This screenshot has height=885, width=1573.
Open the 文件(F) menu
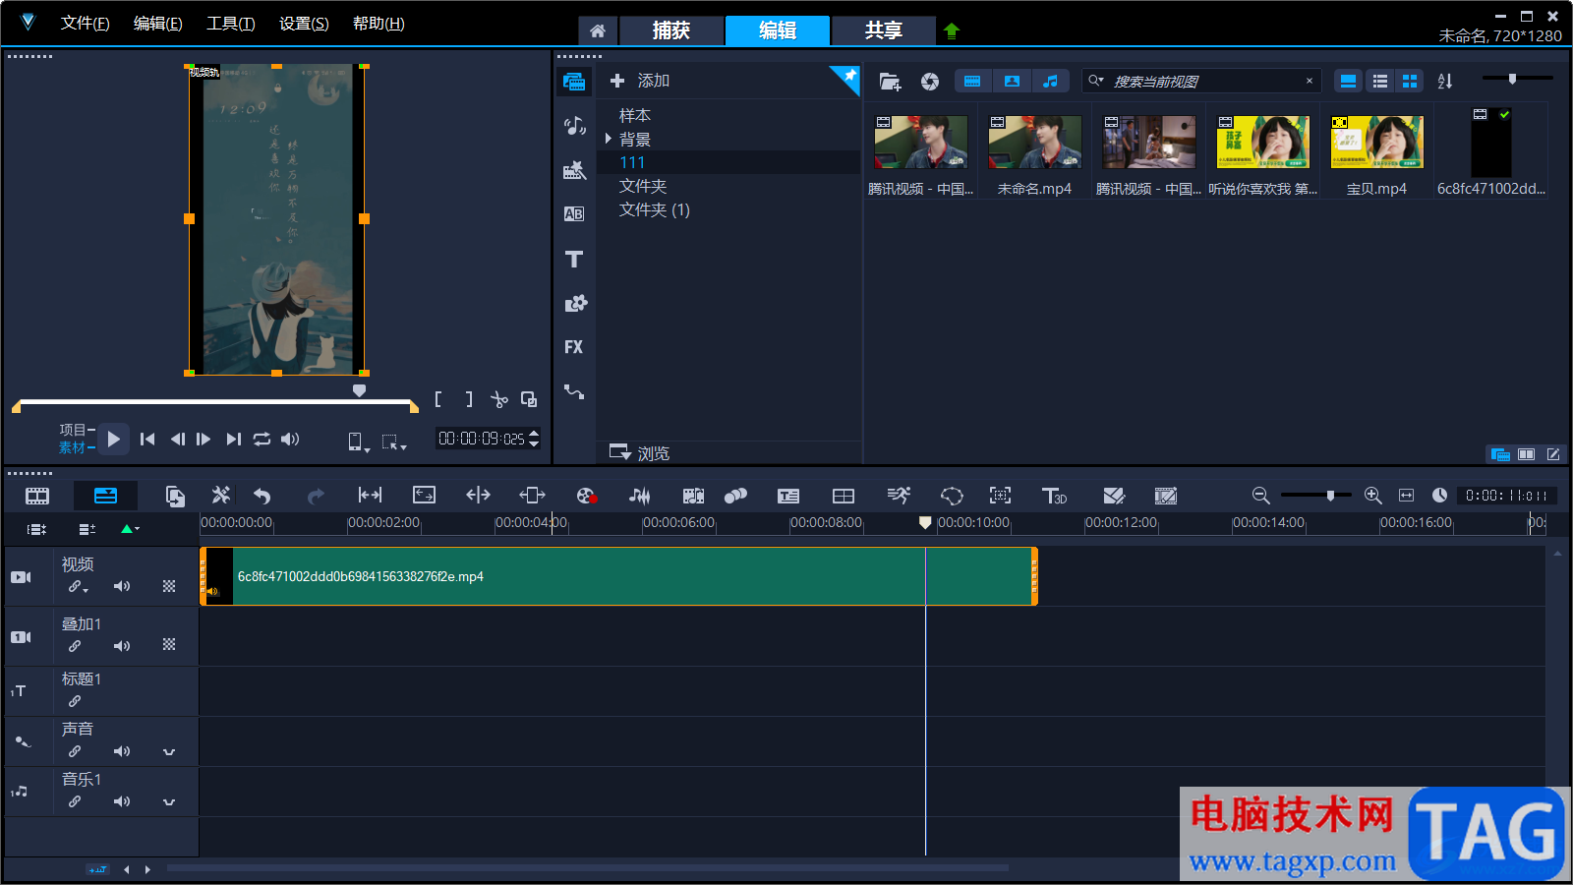[86, 24]
